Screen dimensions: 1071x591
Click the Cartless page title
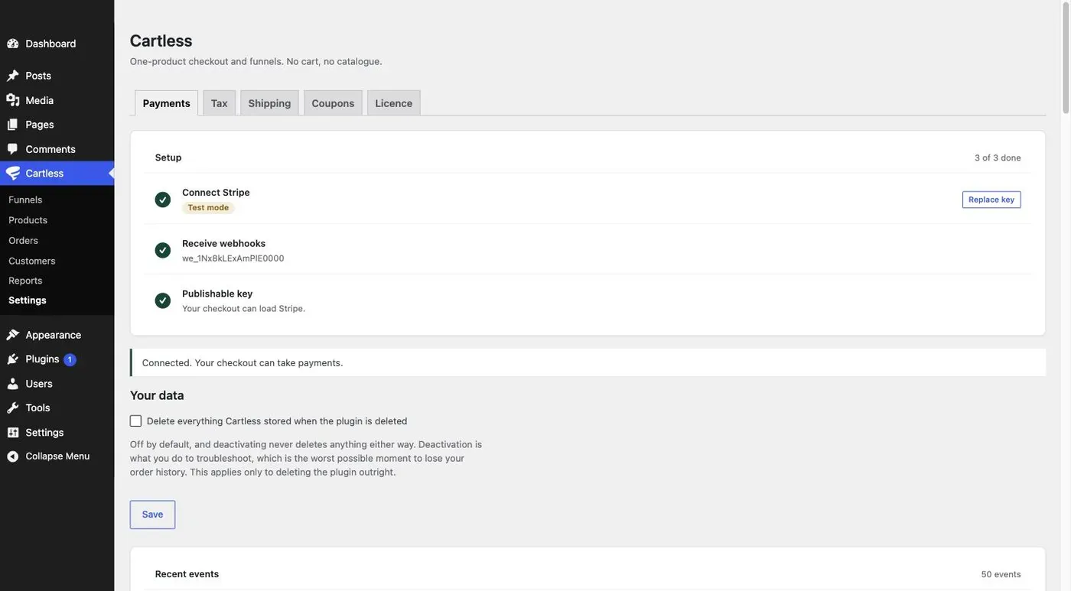(x=161, y=41)
